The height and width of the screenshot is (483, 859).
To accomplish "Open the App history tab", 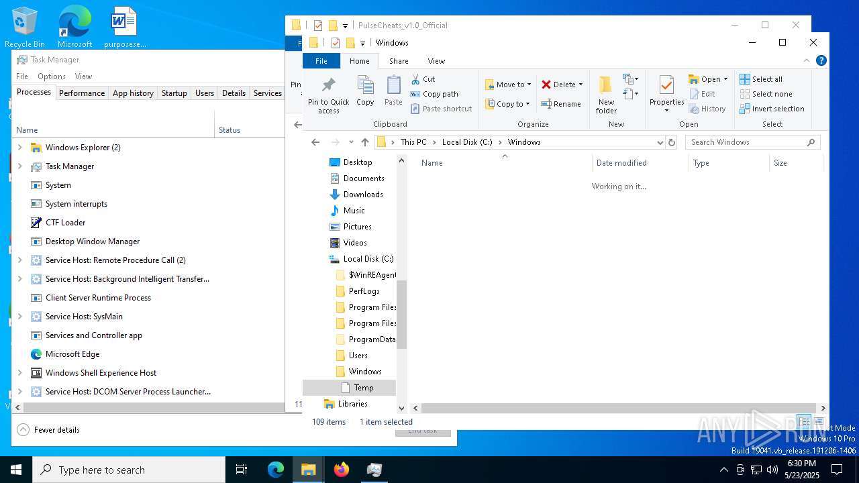I will click(x=133, y=93).
